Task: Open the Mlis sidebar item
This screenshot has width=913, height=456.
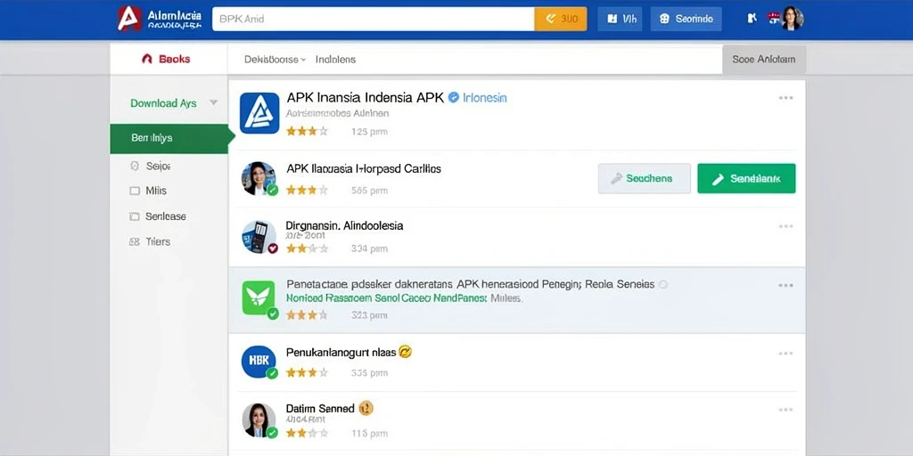Action: point(156,191)
